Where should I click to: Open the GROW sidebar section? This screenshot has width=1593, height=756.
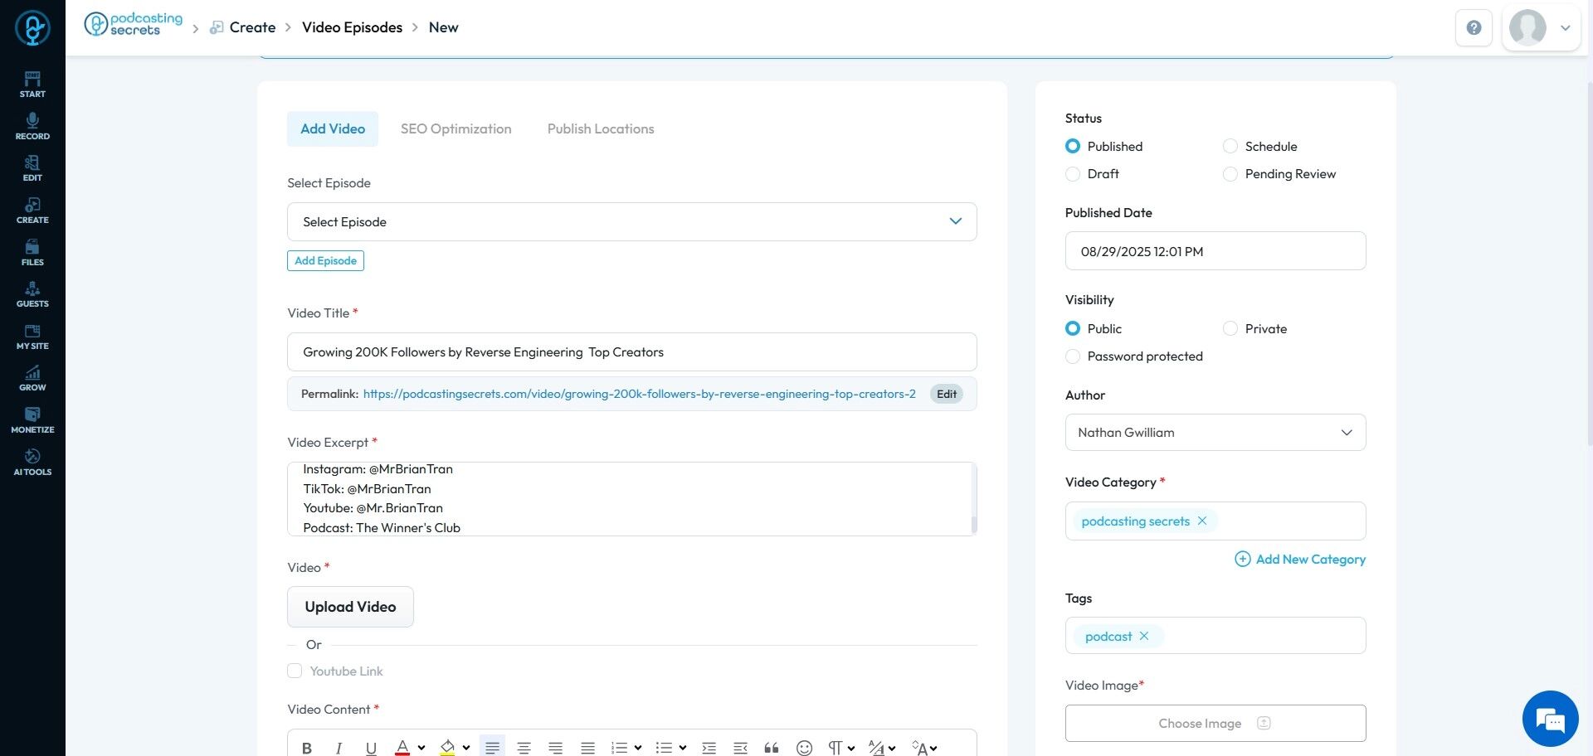pyautogui.click(x=32, y=378)
